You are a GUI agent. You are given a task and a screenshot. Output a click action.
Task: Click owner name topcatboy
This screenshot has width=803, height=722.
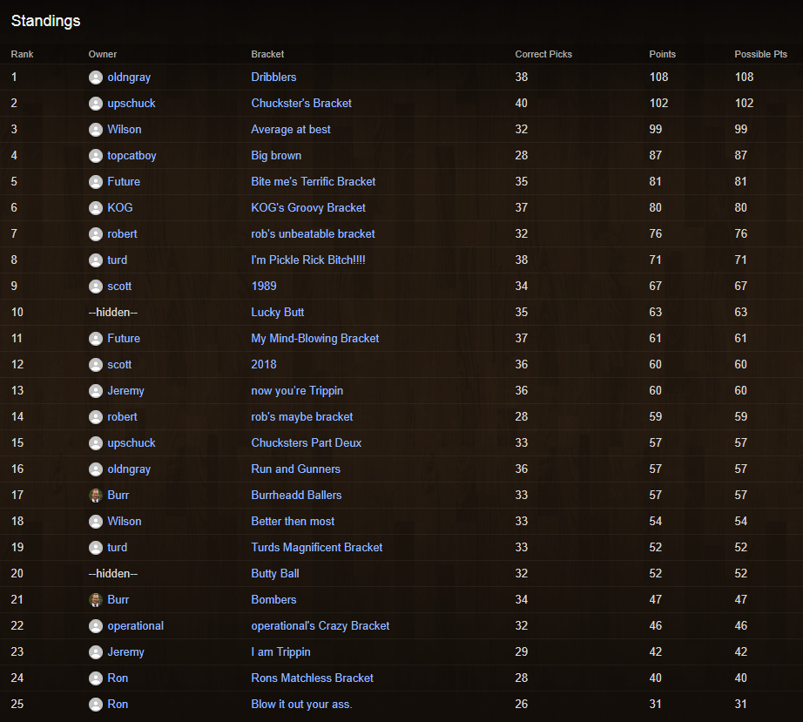[x=132, y=155]
